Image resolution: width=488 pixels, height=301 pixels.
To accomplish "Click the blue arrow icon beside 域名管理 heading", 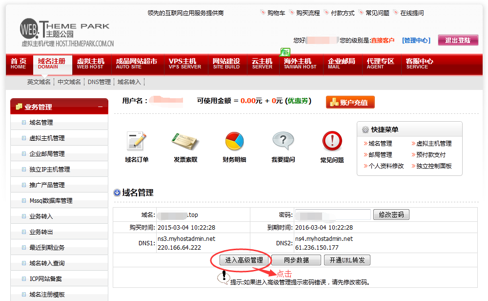I will pos(117,193).
